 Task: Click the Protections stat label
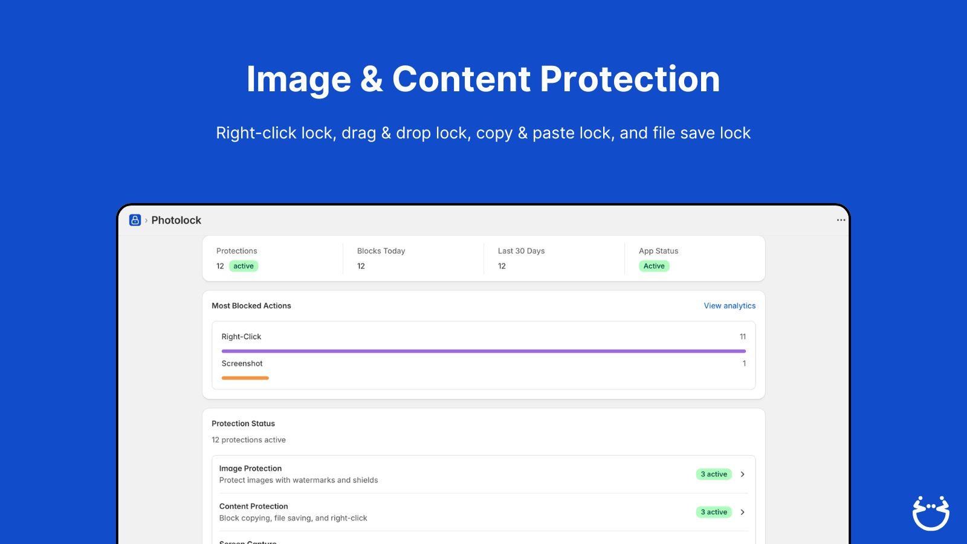(x=236, y=251)
